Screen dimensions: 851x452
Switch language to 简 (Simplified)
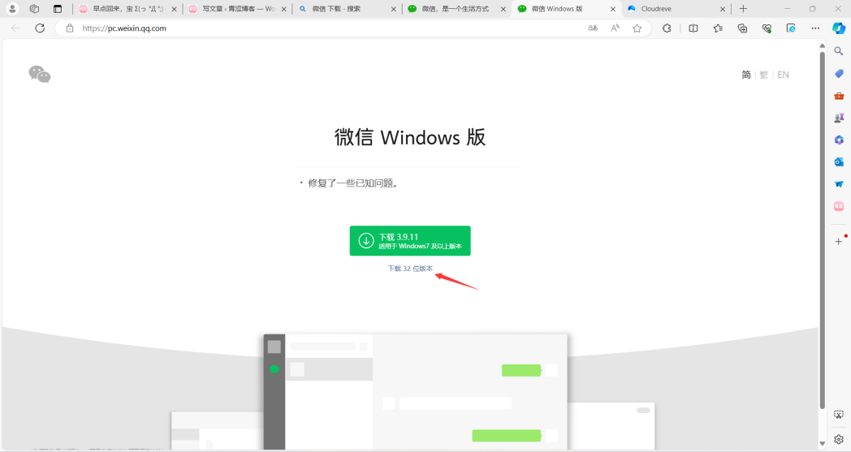click(x=746, y=75)
